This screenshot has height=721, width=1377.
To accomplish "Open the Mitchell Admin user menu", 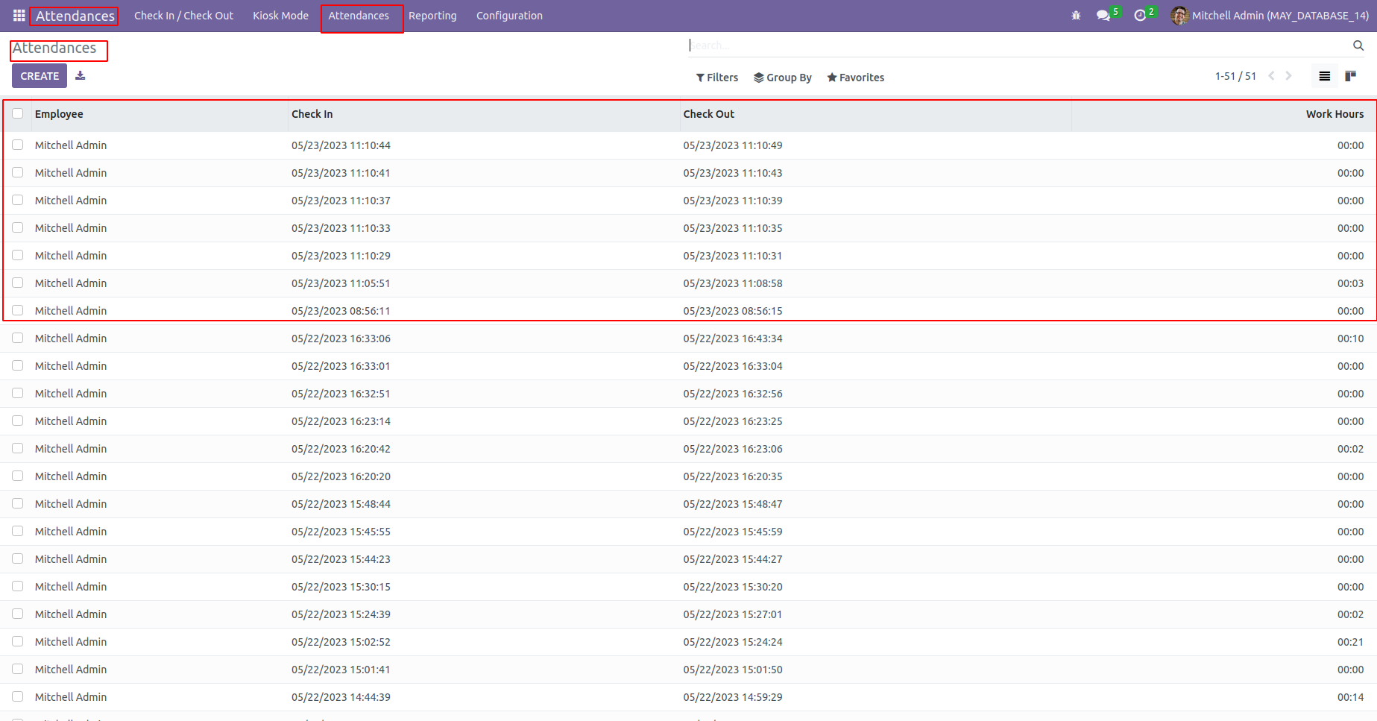I will 1270,16.
